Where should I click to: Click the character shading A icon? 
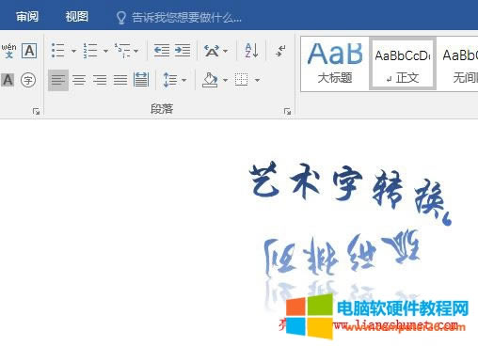[8, 80]
